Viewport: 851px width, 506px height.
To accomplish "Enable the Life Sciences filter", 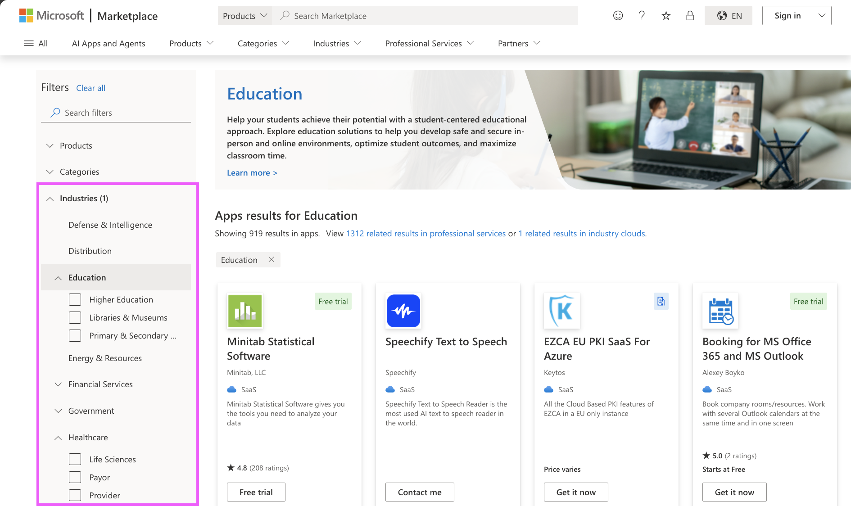I will click(x=75, y=459).
